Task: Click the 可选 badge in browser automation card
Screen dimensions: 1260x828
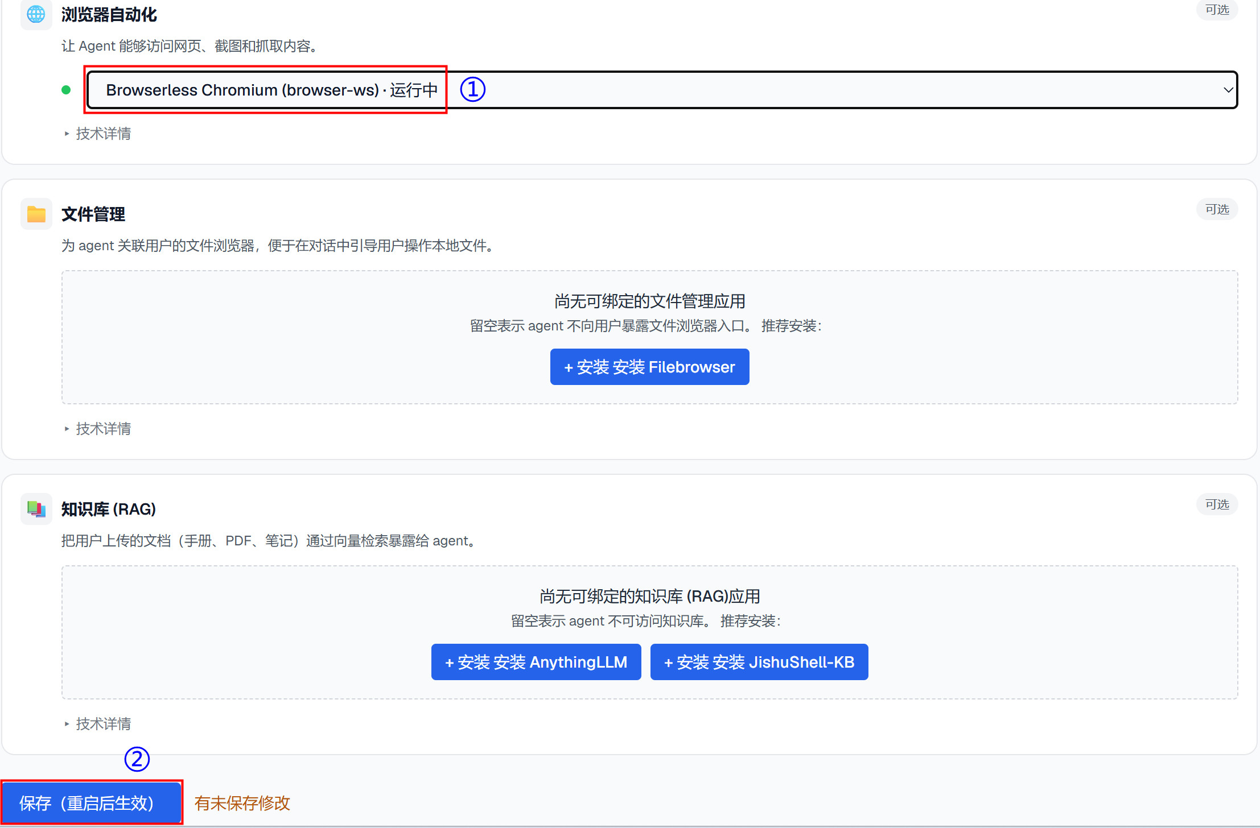Action: point(1217,10)
